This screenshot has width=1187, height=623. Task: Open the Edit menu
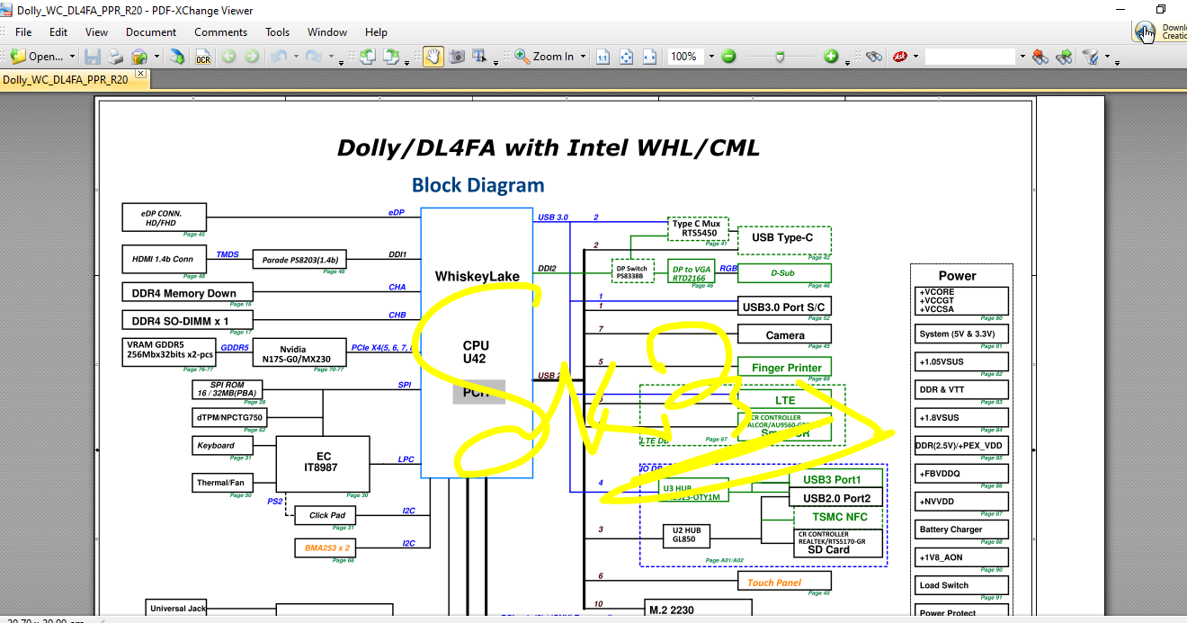[x=58, y=31]
